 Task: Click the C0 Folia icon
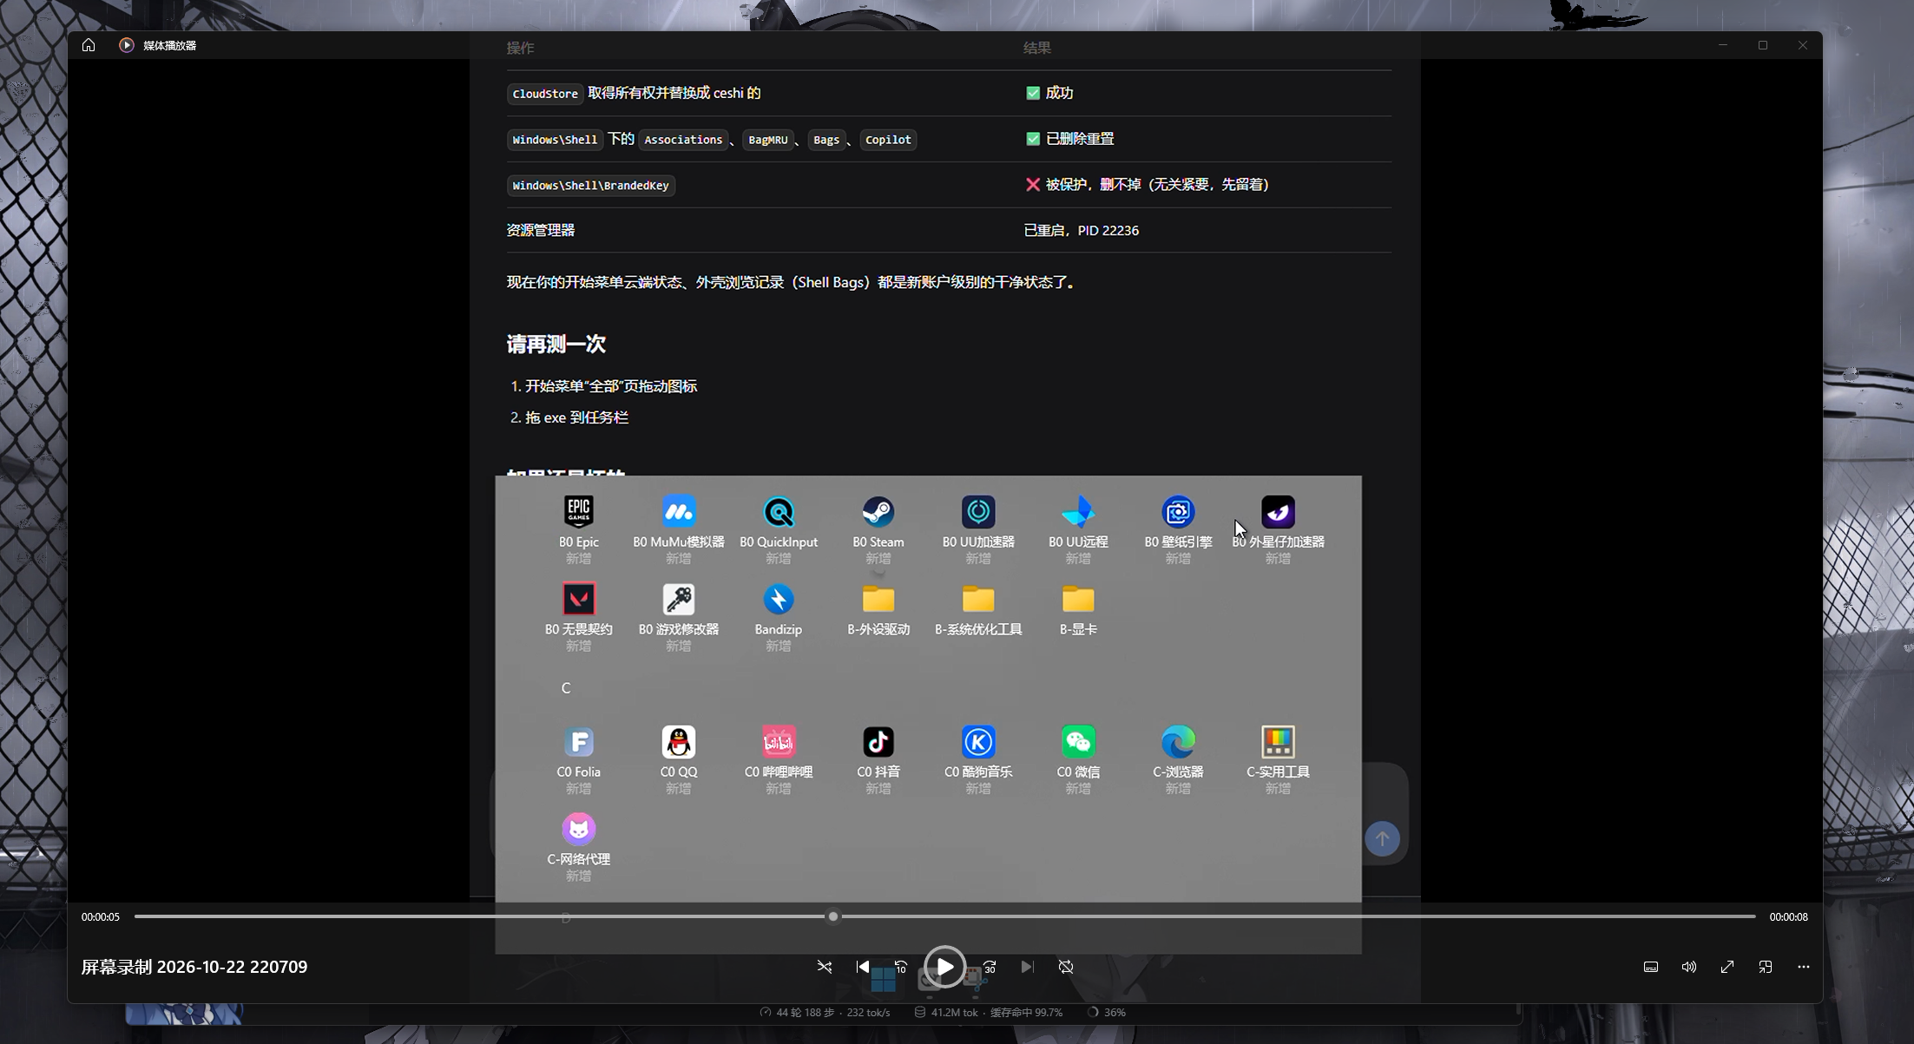click(579, 742)
